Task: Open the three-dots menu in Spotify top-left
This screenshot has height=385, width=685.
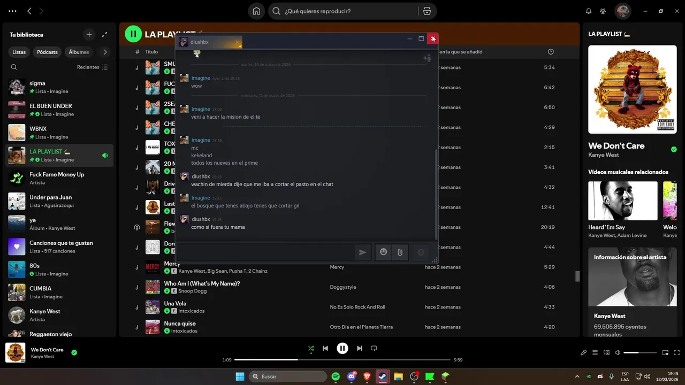Action: click(12, 11)
